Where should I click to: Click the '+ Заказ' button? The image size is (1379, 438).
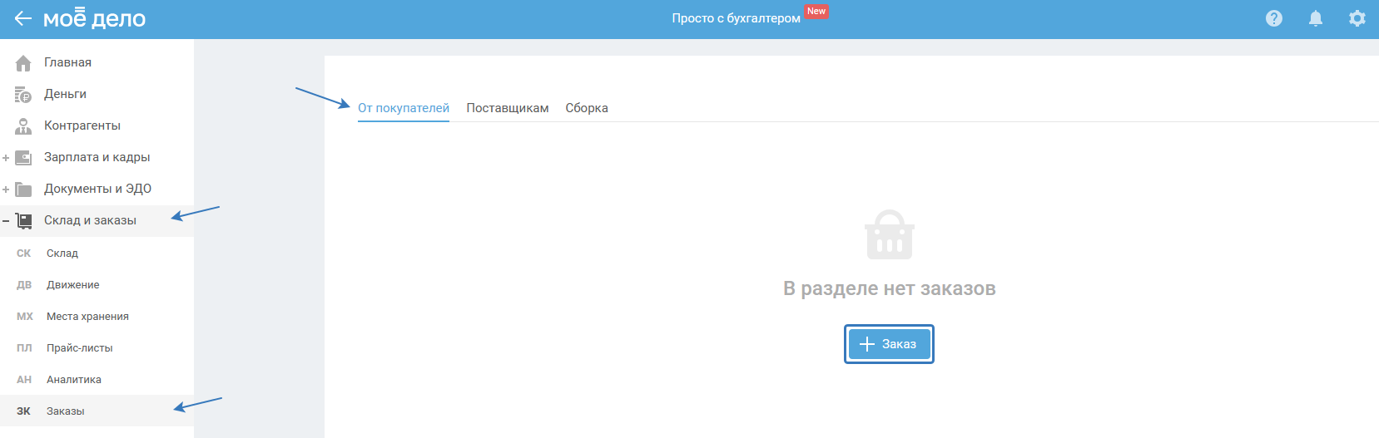click(x=889, y=344)
